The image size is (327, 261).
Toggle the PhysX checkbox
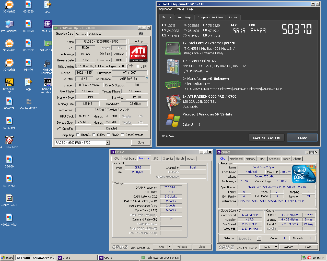tap(108, 135)
